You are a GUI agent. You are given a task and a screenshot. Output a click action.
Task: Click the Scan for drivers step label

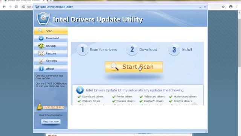(103, 49)
